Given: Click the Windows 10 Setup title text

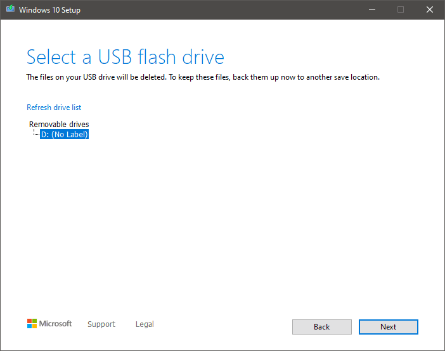Looking at the screenshot, I should click(x=49, y=10).
